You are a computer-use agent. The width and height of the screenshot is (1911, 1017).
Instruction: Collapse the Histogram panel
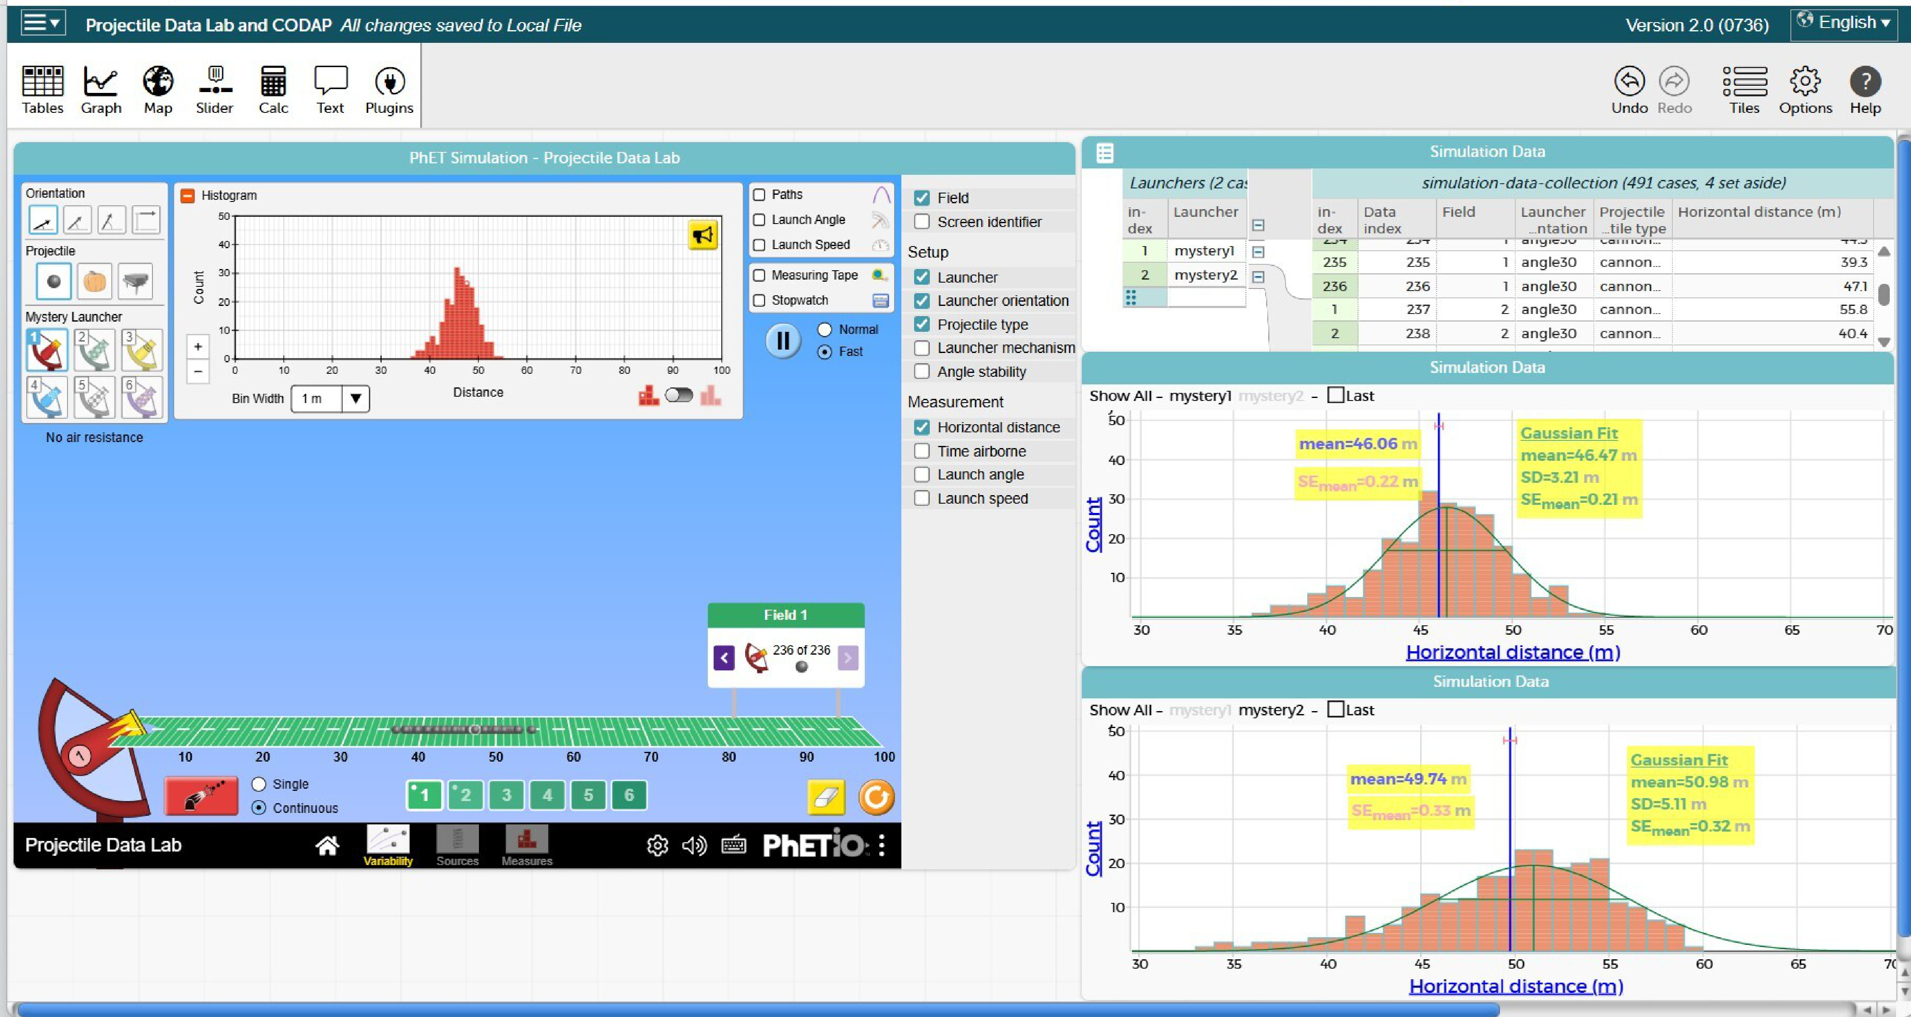188,196
